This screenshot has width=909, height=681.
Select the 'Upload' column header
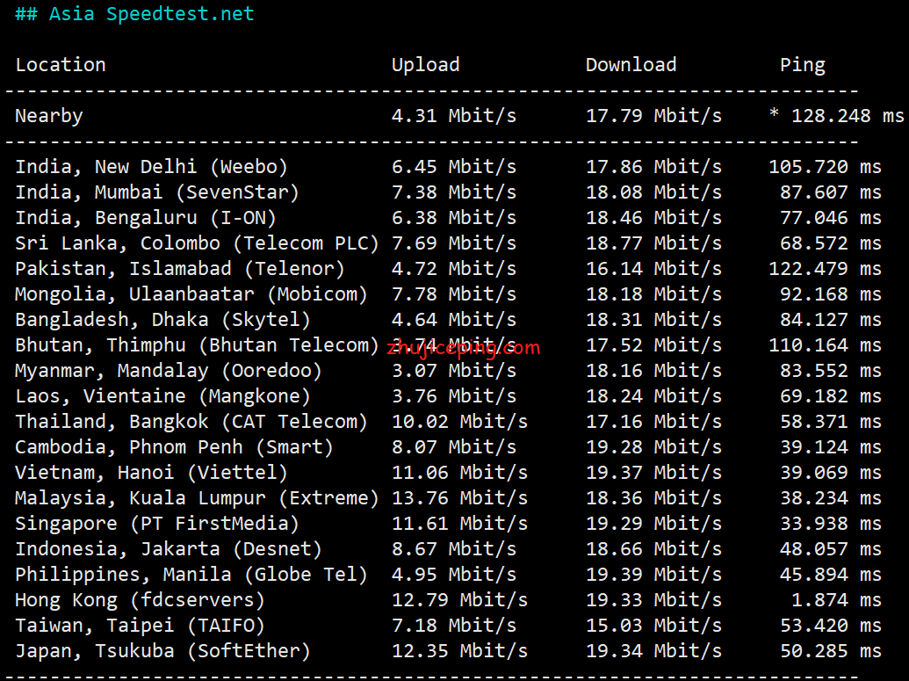425,66
